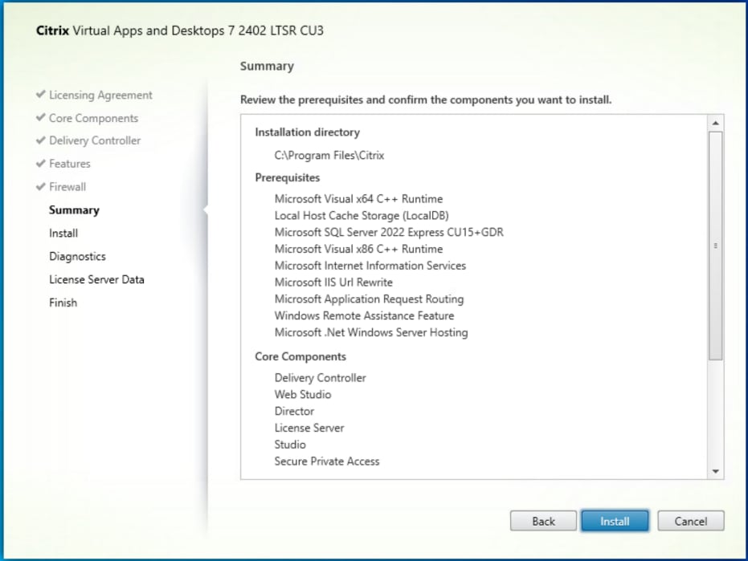The width and height of the screenshot is (748, 561).
Task: Click the scrollbar up arrow in the summary list
Action: (x=716, y=123)
